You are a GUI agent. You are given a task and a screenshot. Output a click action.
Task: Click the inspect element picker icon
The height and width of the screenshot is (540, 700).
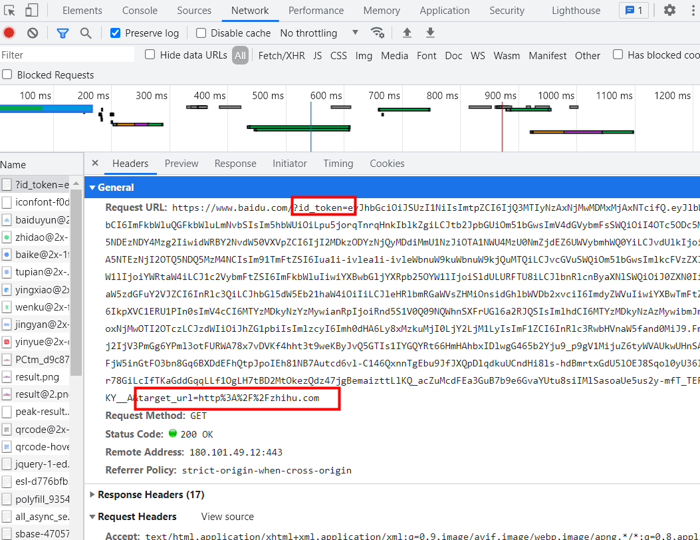[x=10, y=11]
